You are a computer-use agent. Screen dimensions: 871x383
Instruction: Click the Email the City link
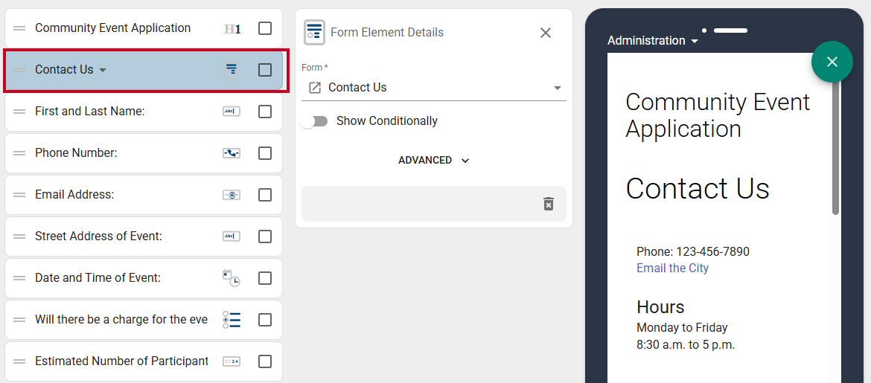pyautogui.click(x=672, y=268)
